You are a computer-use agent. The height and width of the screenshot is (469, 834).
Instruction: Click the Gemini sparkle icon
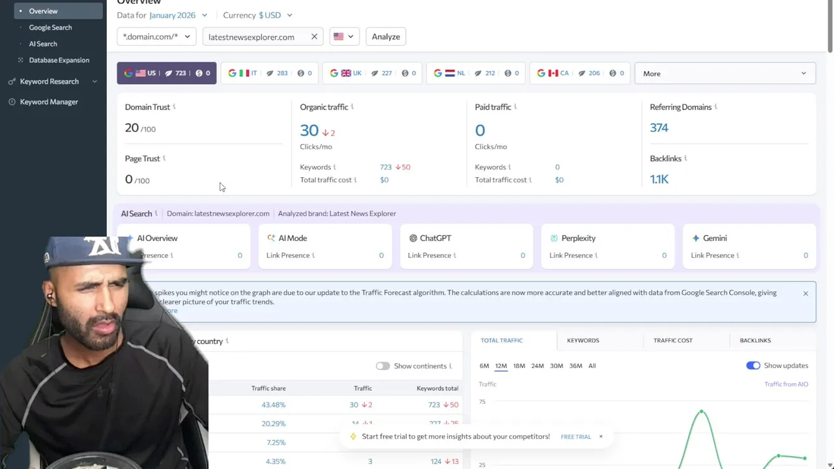696,238
